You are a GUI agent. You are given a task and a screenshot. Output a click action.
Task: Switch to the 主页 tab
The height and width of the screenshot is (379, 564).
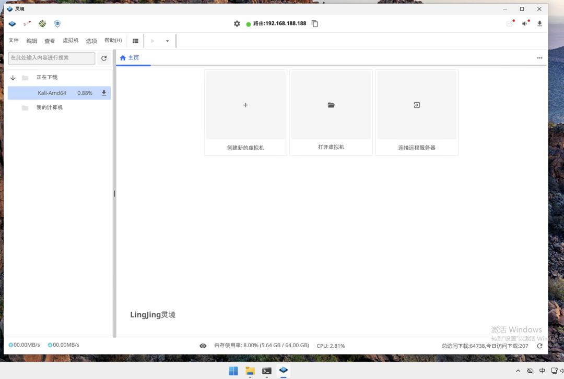(130, 58)
